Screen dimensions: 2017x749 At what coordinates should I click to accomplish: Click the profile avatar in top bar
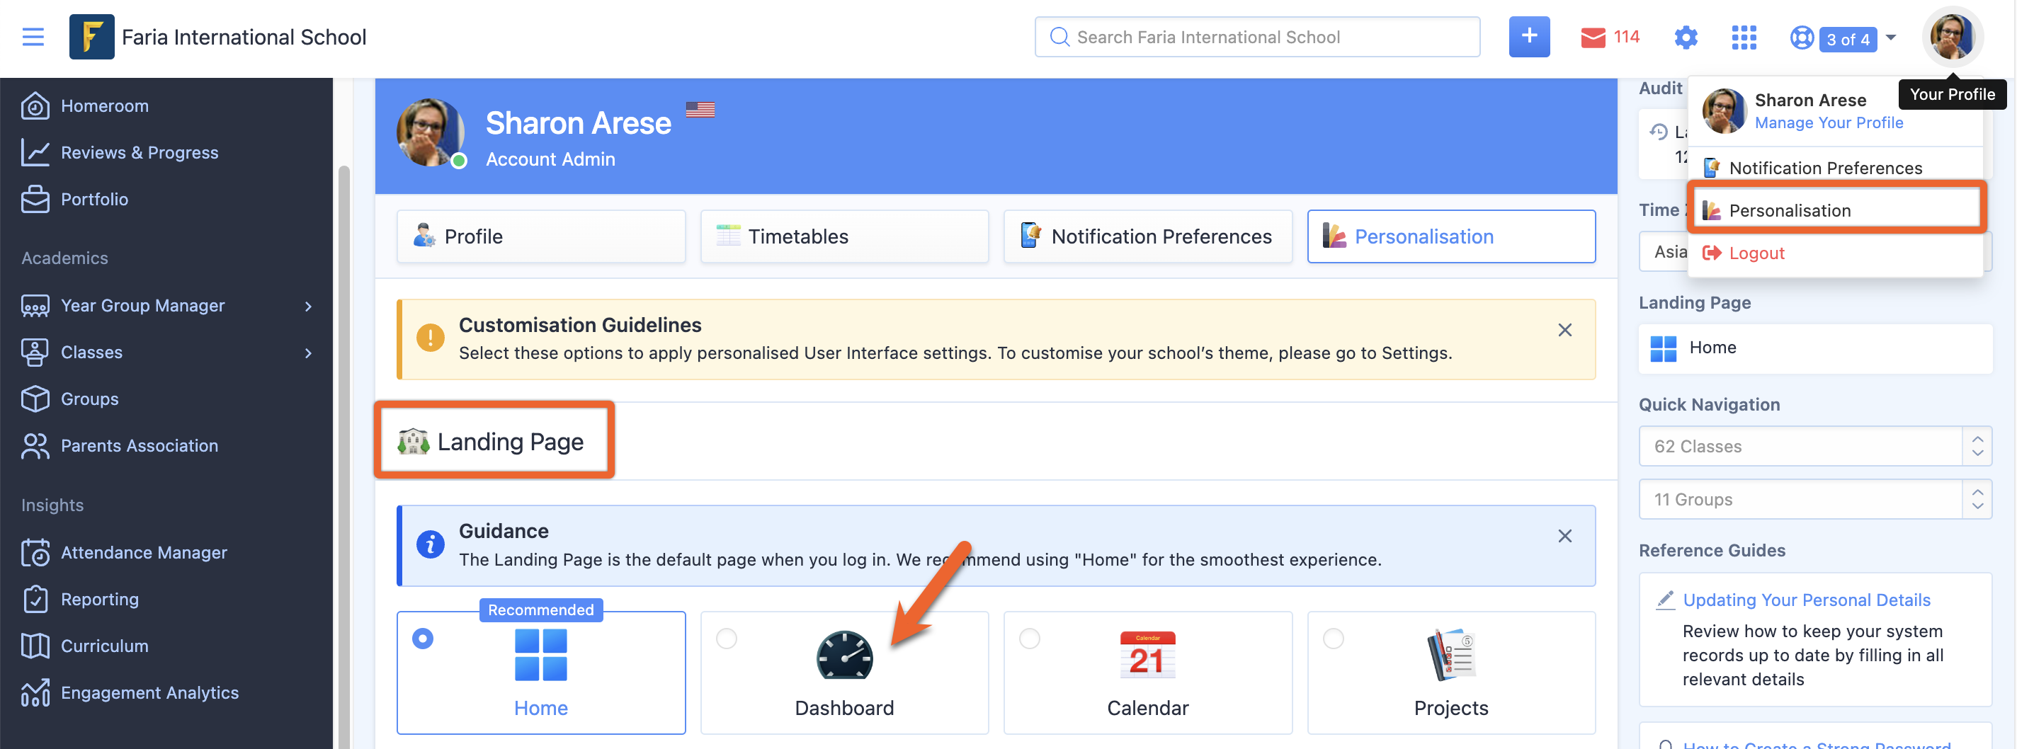click(1951, 37)
